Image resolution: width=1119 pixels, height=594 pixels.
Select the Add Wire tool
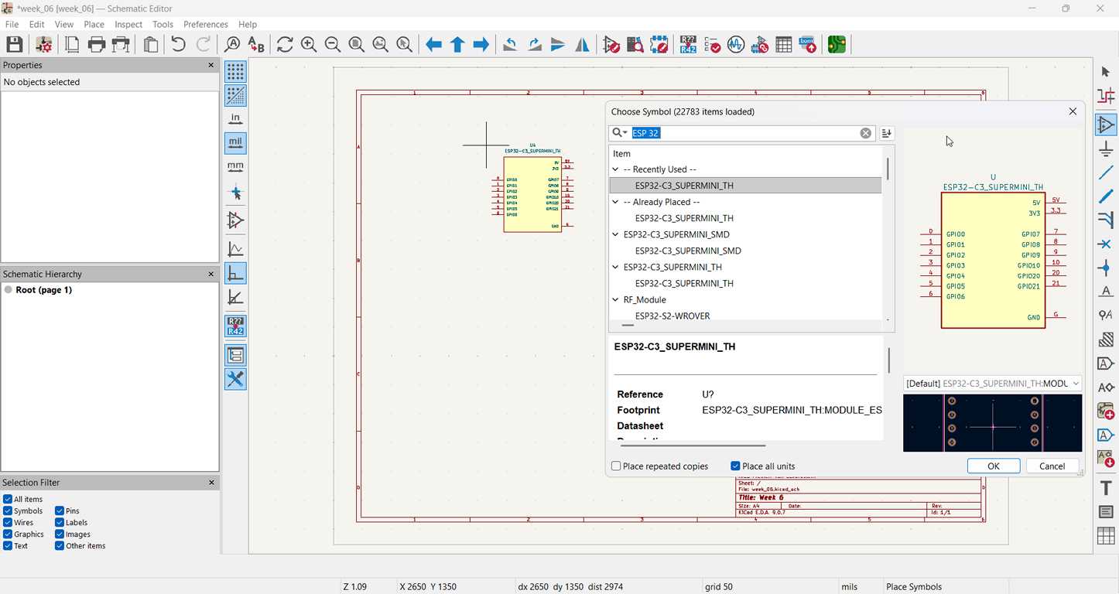point(1106,172)
